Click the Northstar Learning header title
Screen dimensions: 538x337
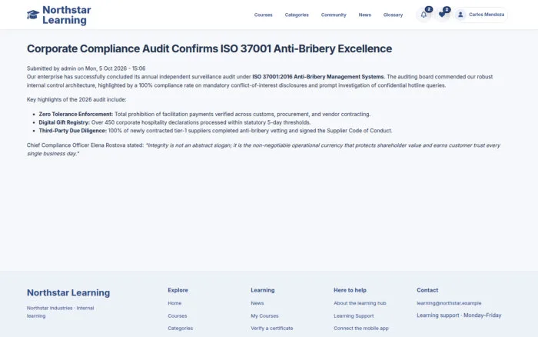(67, 15)
